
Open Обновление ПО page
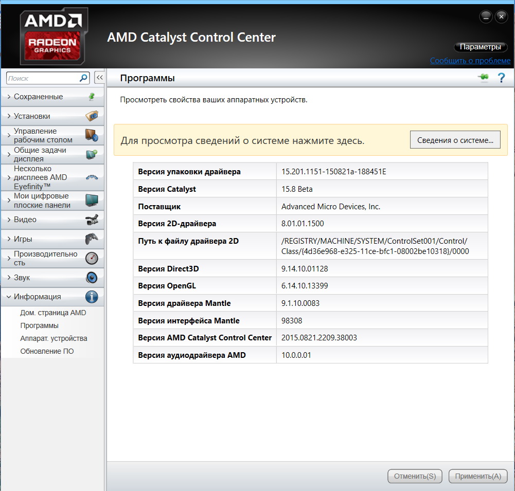[47, 351]
